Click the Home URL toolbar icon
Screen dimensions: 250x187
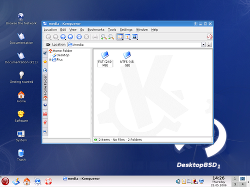[x=70, y=37]
